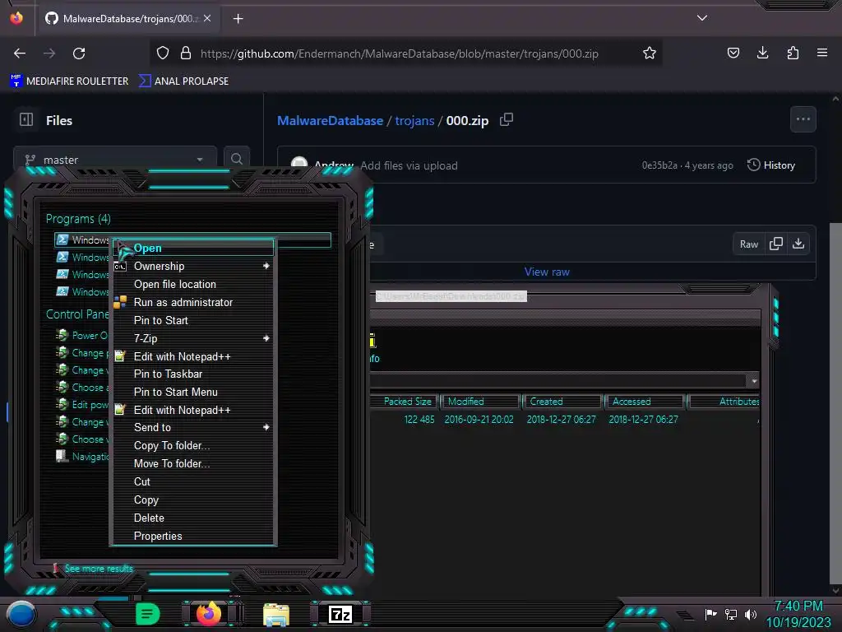842x632 pixels.
Task: Open MEDIAFIRE ROULETTER bookmark
Action: 69,81
